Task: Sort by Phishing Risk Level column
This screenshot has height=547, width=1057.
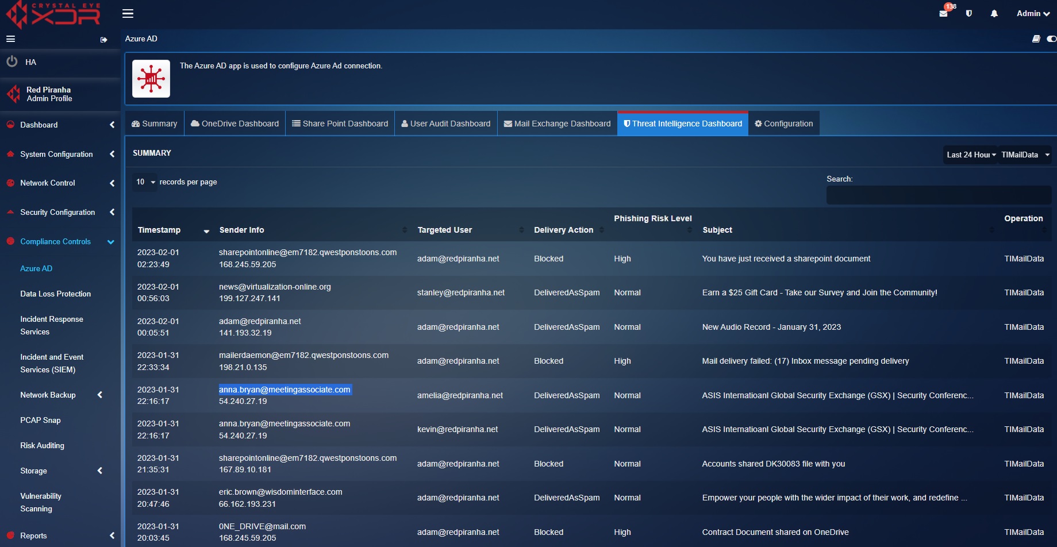Action: (x=653, y=224)
